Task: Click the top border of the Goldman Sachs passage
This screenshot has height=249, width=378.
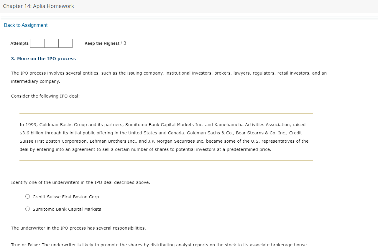Action: click(165, 113)
